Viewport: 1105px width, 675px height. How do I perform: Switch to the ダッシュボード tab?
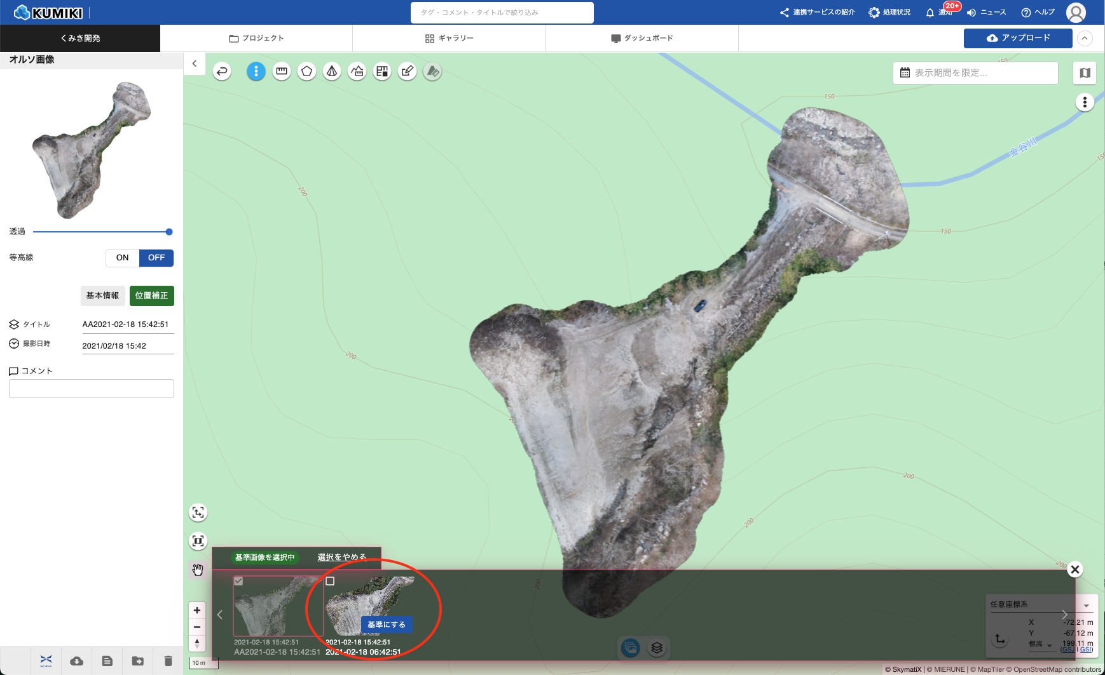[x=642, y=38]
